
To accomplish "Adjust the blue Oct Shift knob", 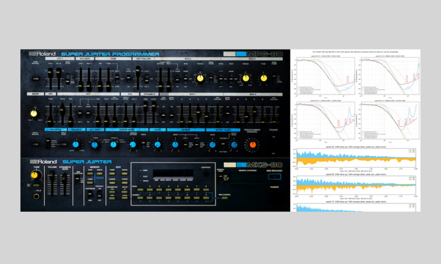I will tap(94, 145).
